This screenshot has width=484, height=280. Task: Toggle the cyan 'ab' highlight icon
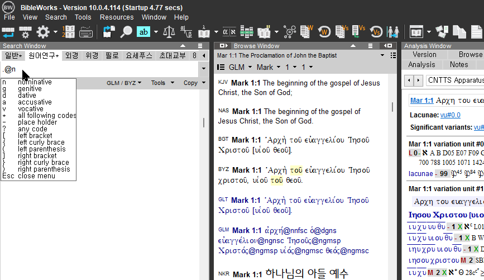pyautogui.click(x=143, y=32)
